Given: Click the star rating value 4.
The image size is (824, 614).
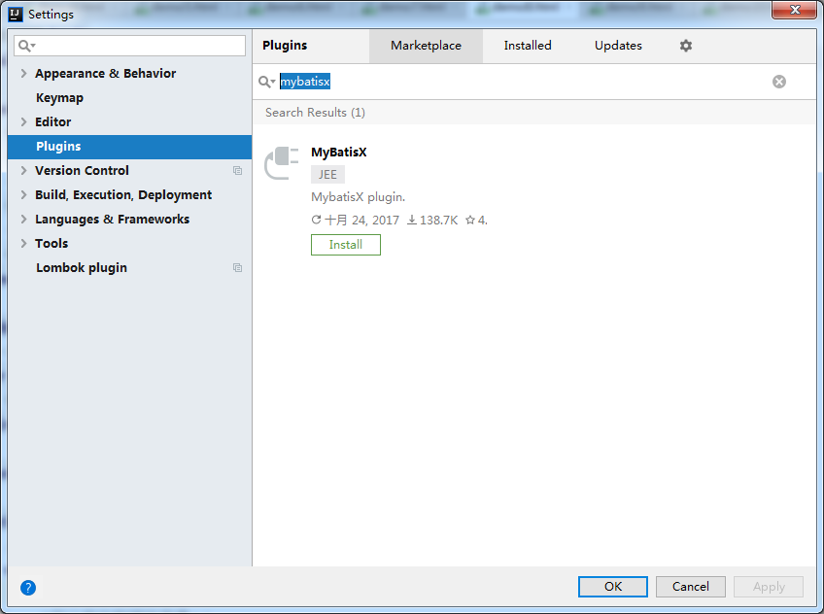Looking at the screenshot, I should click(x=482, y=221).
